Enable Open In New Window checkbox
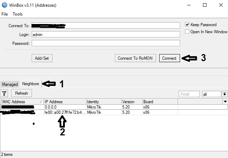Image resolution: width=228 pixels, height=158 pixels. tap(187, 31)
